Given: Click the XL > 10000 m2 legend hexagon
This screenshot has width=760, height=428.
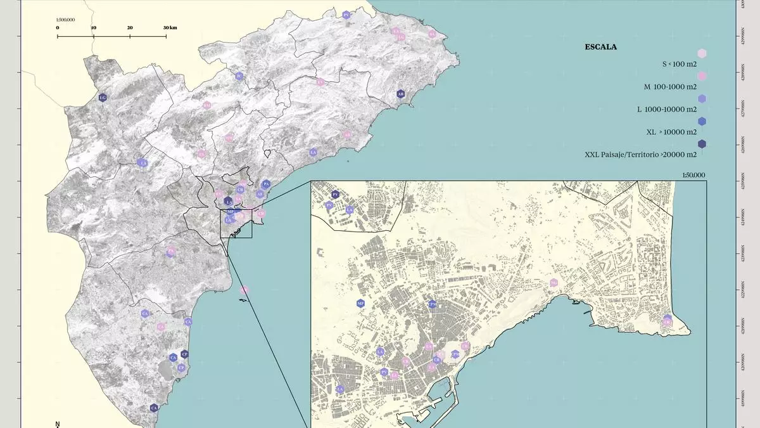Looking at the screenshot, I should (x=702, y=121).
